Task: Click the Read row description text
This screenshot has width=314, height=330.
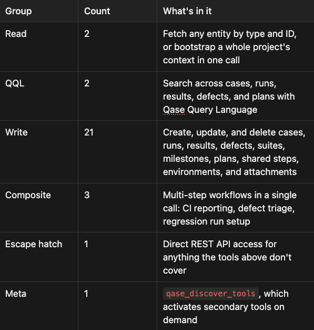Action: [230, 47]
